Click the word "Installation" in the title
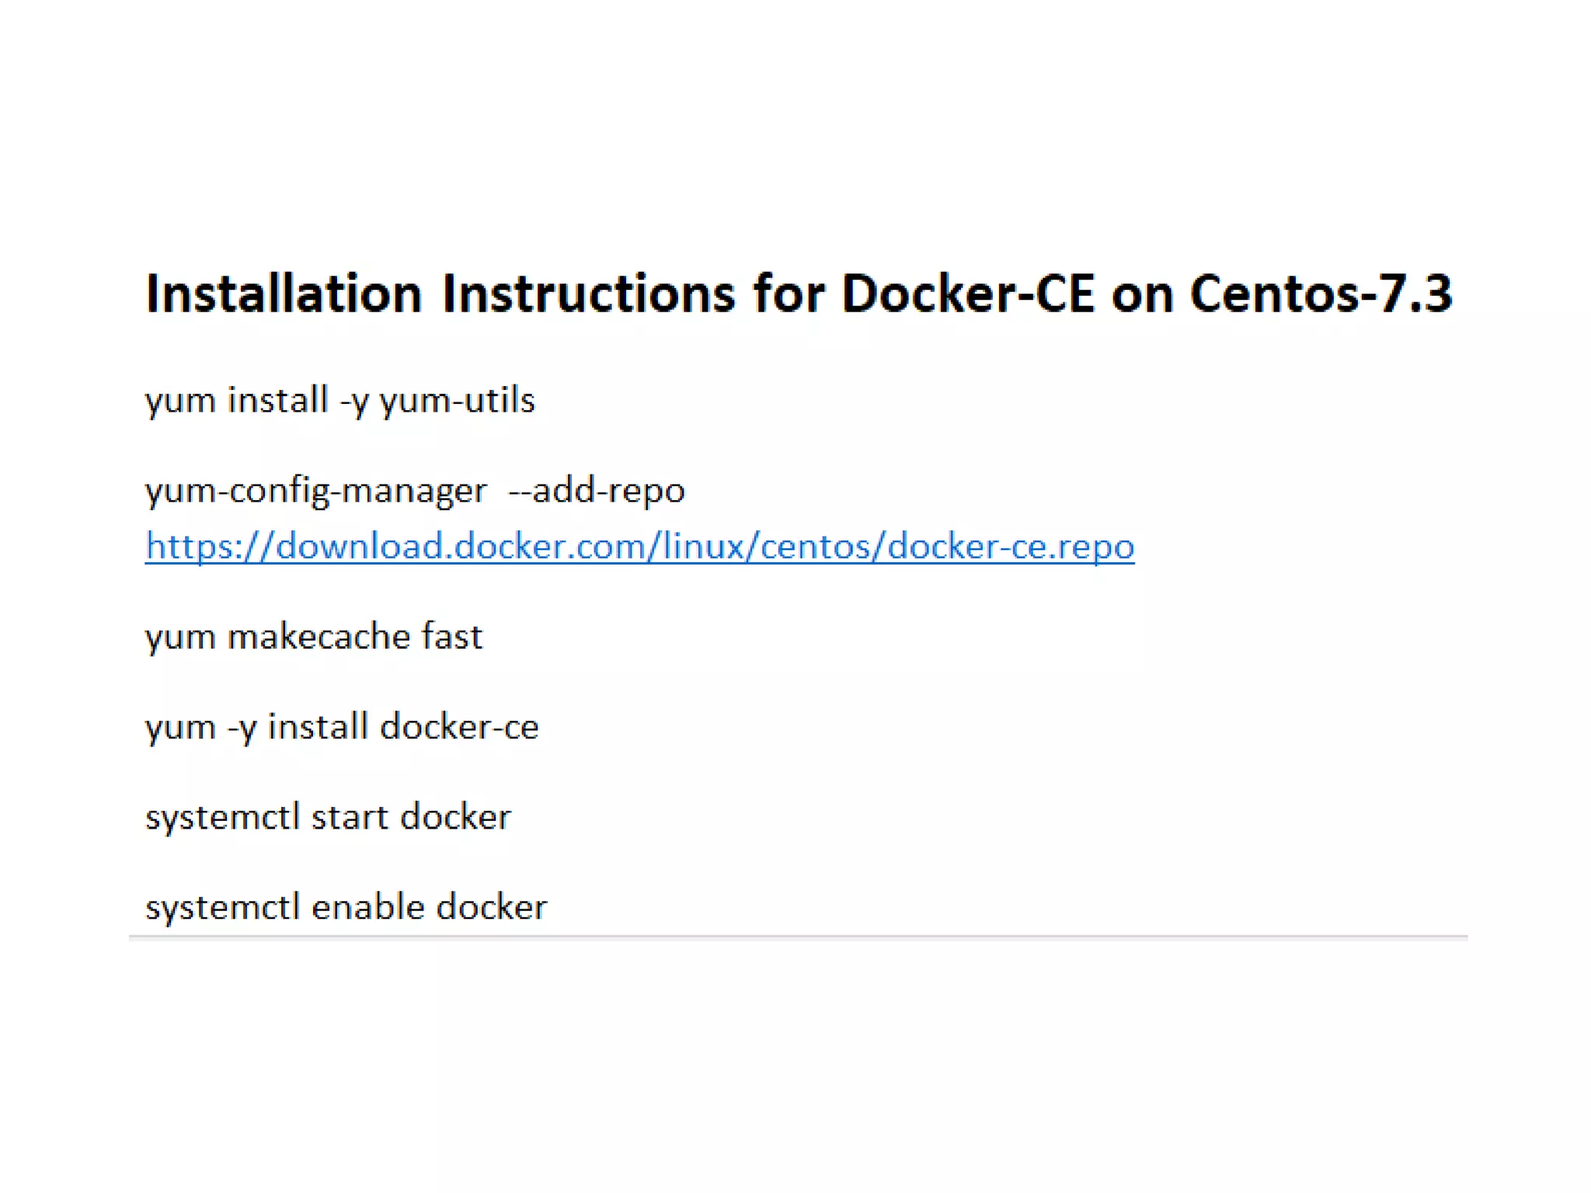This screenshot has width=1591, height=1193. pos(284,294)
